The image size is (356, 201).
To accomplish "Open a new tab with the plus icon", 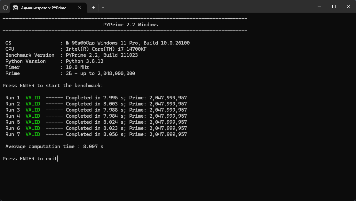I will click(x=93, y=8).
